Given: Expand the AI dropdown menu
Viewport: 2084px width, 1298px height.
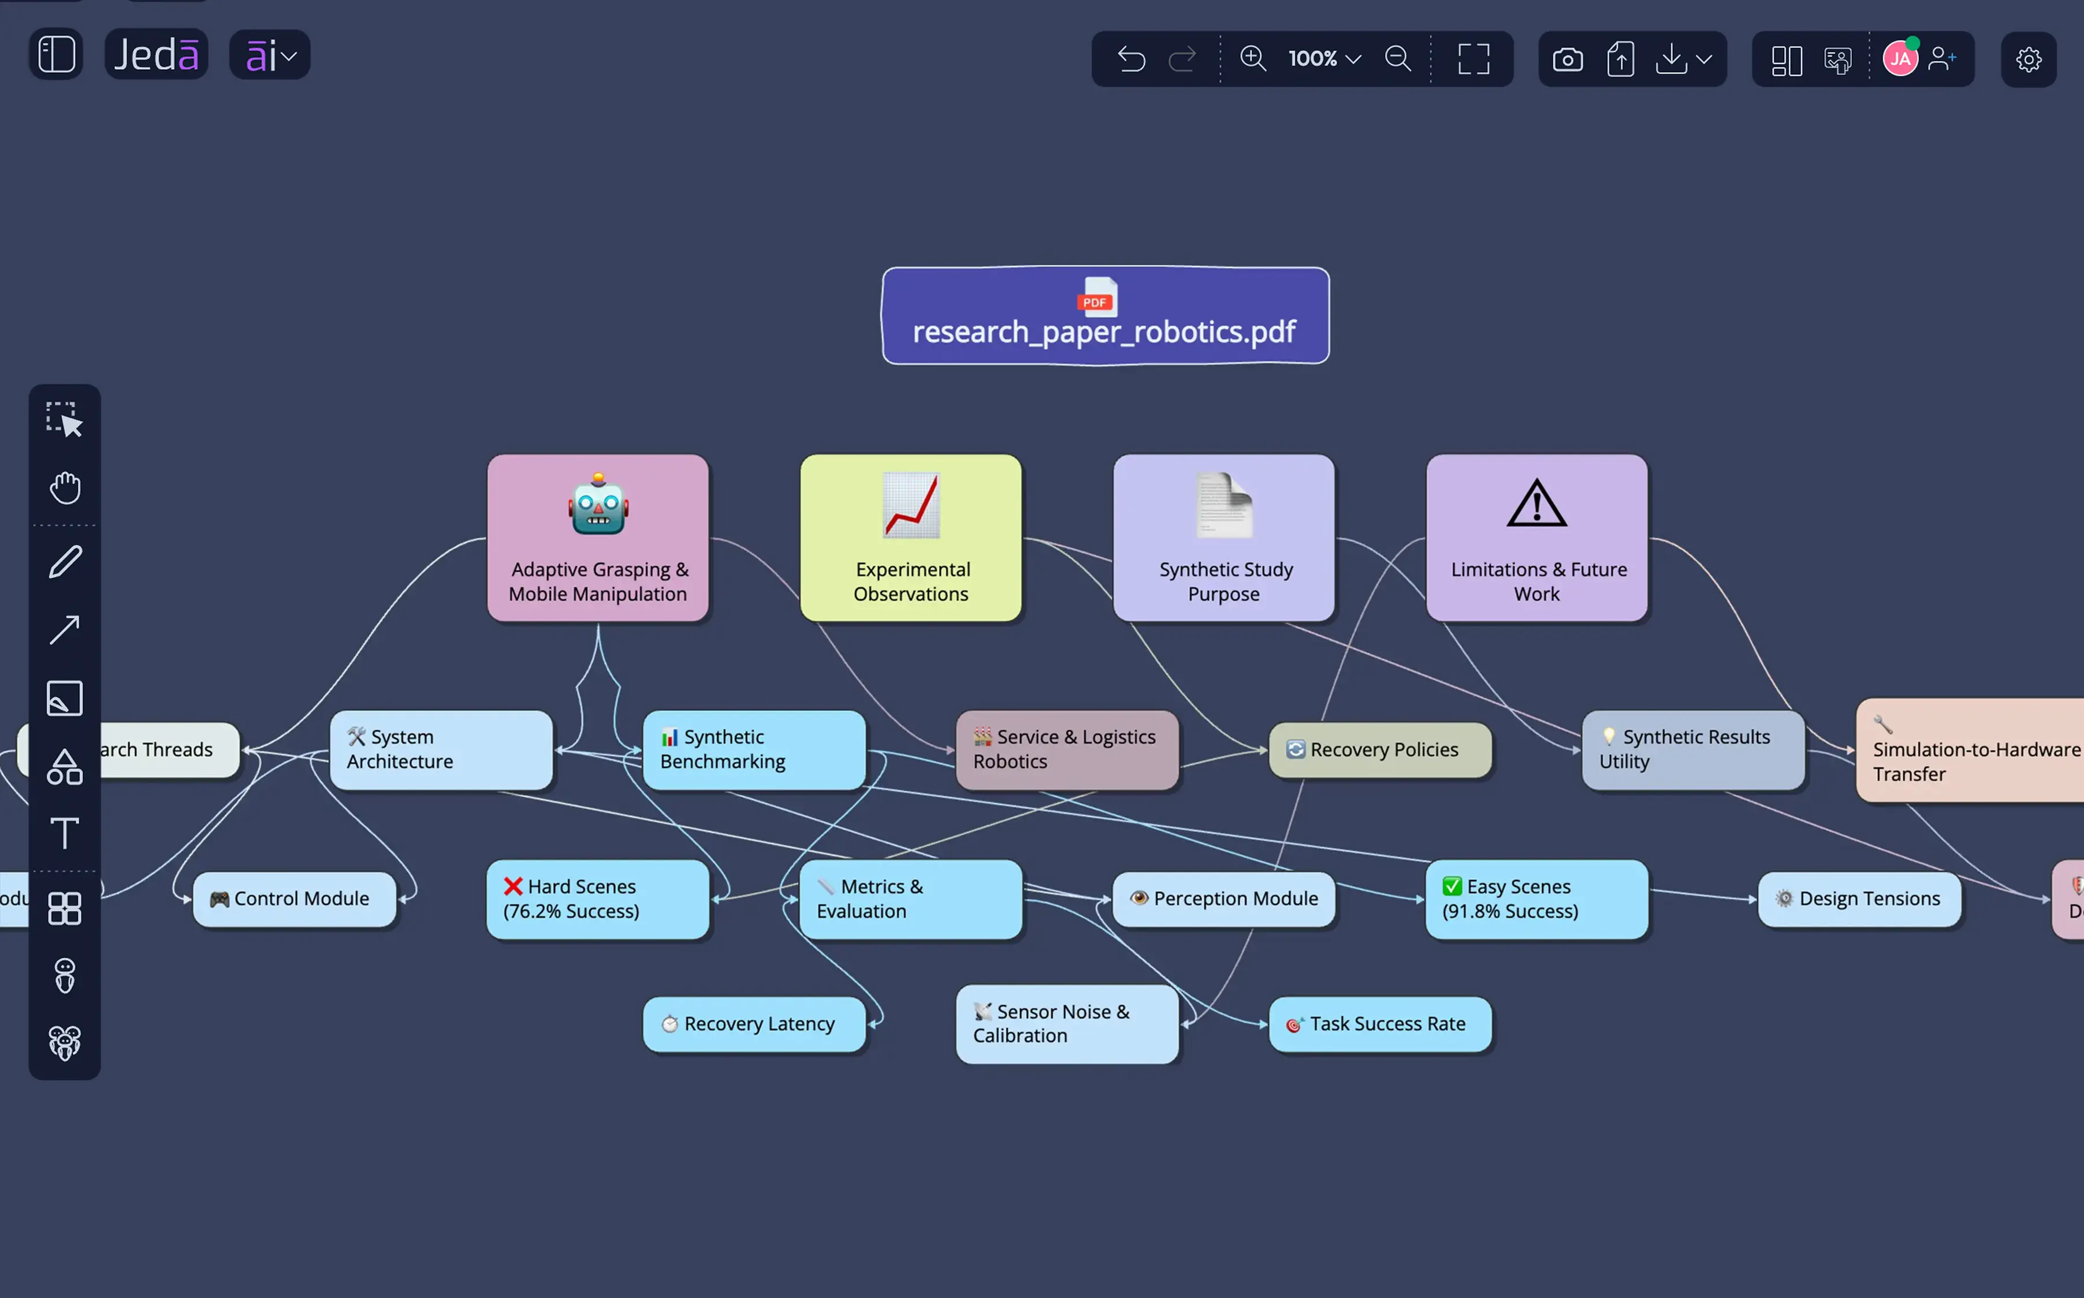Looking at the screenshot, I should tap(270, 56).
